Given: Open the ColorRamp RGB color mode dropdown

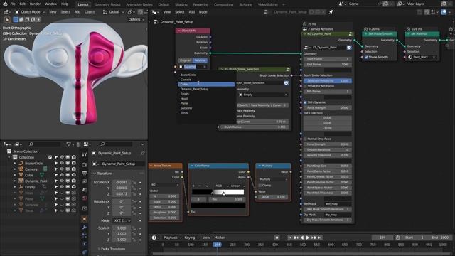Looking at the screenshot, I should tap(222, 186).
